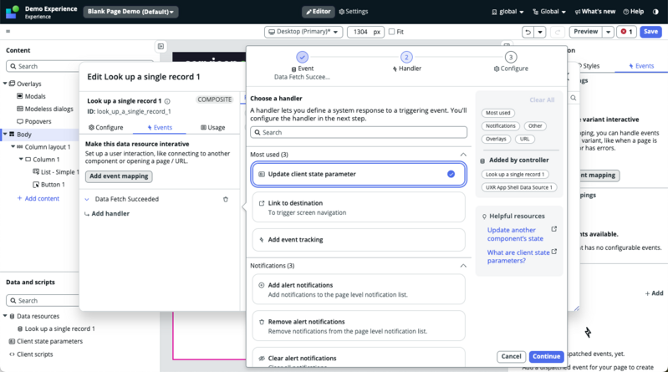Open the error indicator showing 1
Screen dimensions: 668x372
coord(626,32)
